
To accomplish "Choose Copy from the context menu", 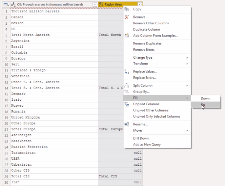I will [x=157, y=9].
